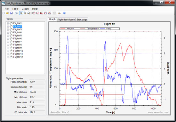Click the www.aerobtec.com text in graph
The height and width of the screenshot is (122, 176).
pyautogui.click(x=158, y=112)
